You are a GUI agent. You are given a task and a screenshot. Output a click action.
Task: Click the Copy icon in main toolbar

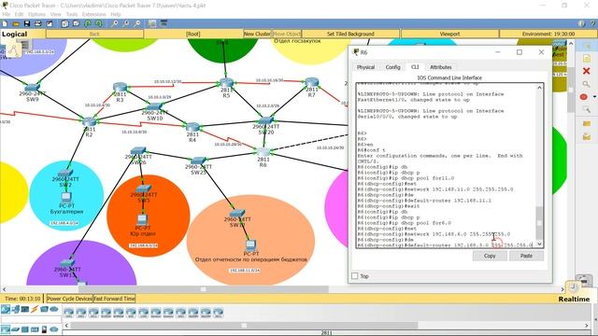(64, 23)
